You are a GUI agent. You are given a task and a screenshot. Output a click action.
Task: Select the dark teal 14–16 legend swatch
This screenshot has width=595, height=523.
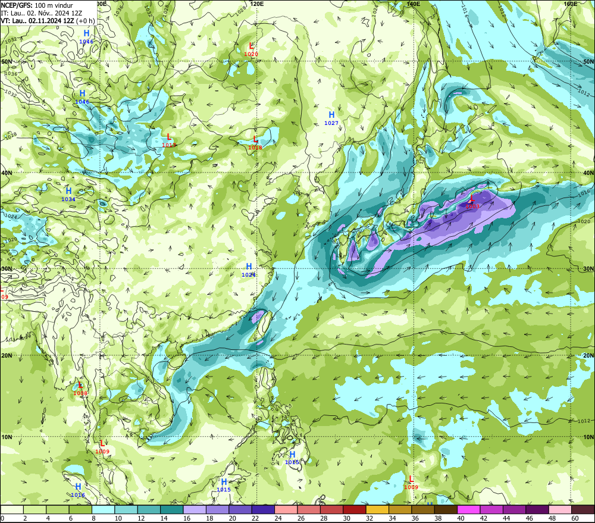[x=172, y=509]
